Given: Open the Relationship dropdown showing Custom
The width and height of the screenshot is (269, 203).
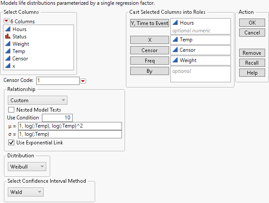Looking at the screenshot, I should pyautogui.click(x=38, y=100).
